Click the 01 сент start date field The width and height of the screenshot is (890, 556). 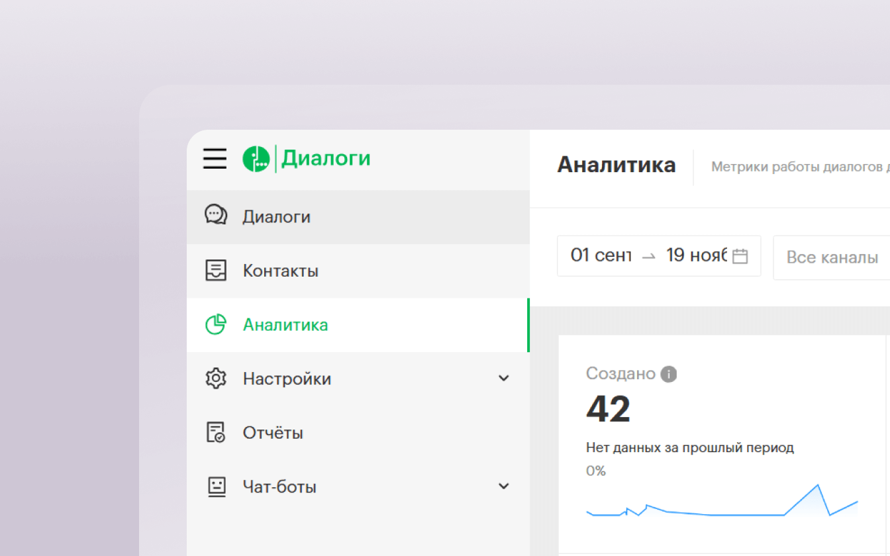[601, 255]
